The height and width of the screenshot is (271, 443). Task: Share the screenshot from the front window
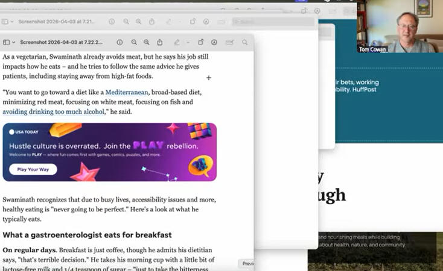pos(160,43)
